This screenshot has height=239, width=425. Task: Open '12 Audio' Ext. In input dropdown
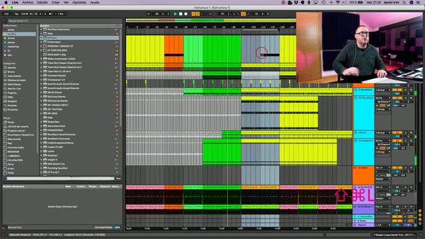[382, 168]
